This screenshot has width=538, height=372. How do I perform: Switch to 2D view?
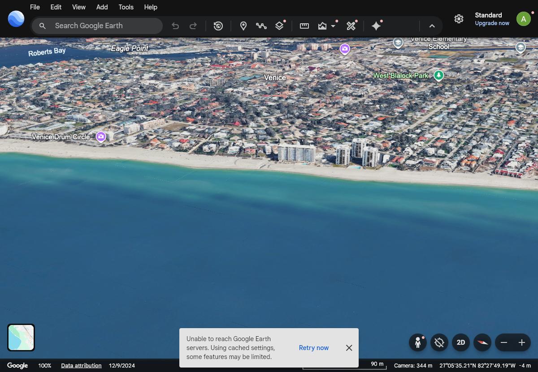click(461, 342)
